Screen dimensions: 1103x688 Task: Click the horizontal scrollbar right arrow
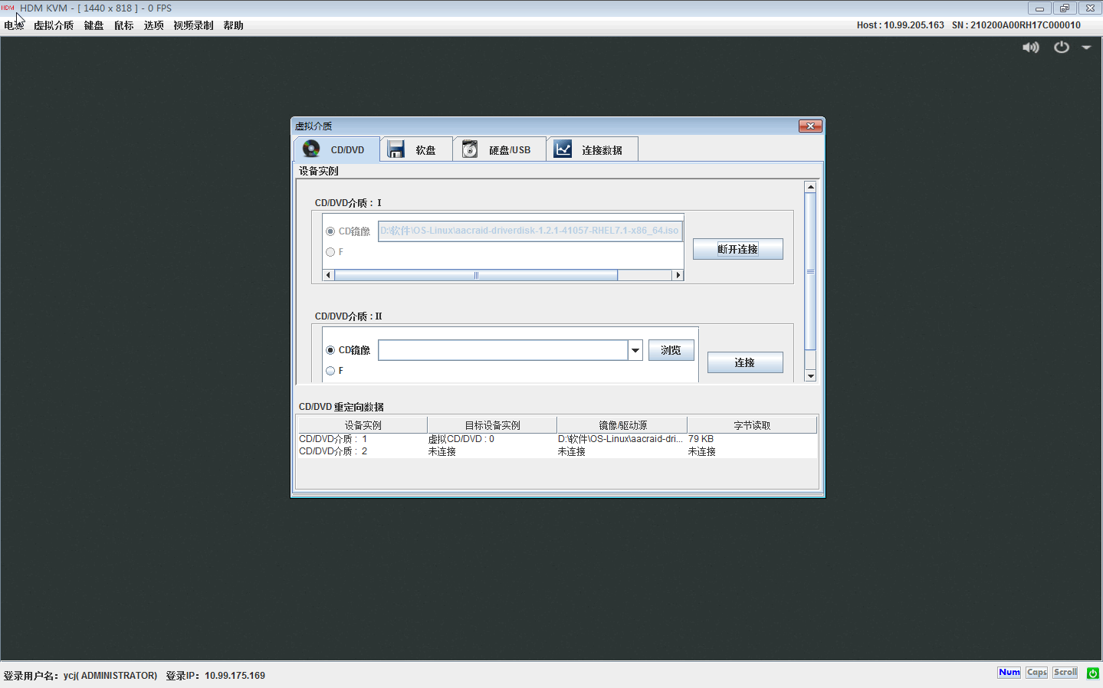pos(678,275)
